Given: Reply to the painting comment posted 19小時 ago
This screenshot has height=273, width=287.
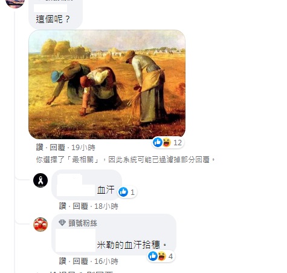Looking at the screenshot, I should 57,148.
